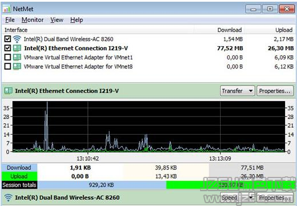This screenshot has width=297, height=206.
Task: Enable the VMnet1 adapter checkbox
Action: click(x=7, y=57)
